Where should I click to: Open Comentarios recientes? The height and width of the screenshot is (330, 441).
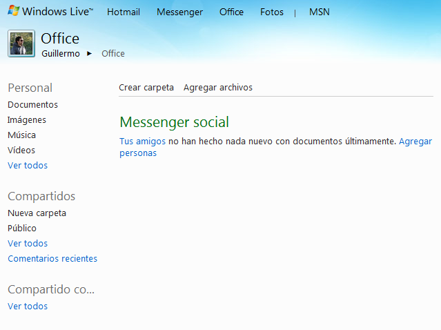pos(52,258)
